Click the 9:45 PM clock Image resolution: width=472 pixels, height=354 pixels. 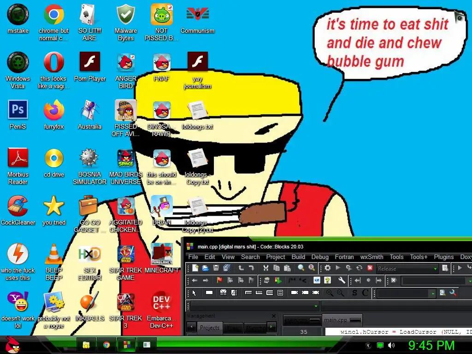coord(431,345)
